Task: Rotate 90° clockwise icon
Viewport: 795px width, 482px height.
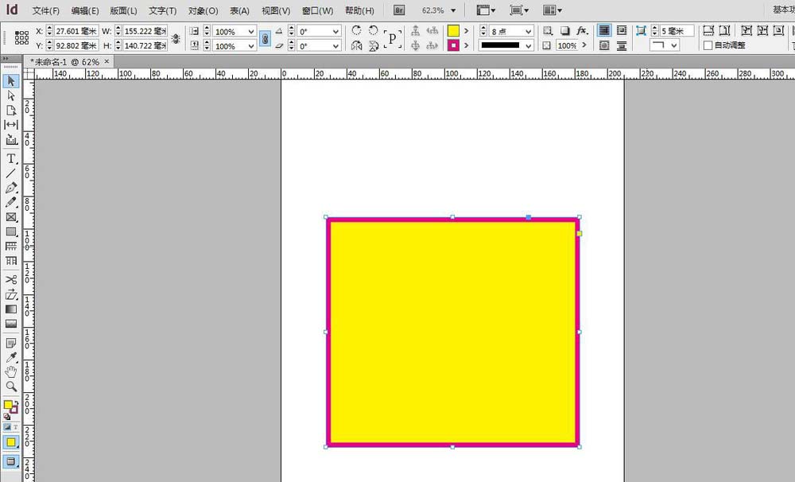Action: tap(356, 30)
